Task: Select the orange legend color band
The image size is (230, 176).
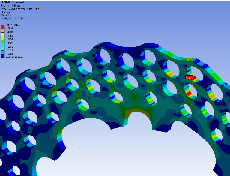Action: click(x=3, y=30)
